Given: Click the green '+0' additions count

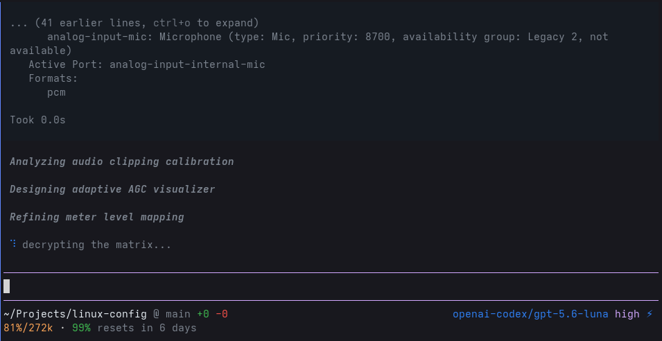Looking at the screenshot, I should point(203,315).
